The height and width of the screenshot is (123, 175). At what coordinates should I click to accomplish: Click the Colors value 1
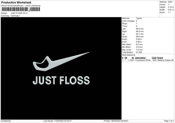tap(169, 5)
